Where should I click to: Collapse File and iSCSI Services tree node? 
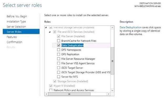pos(50,32)
